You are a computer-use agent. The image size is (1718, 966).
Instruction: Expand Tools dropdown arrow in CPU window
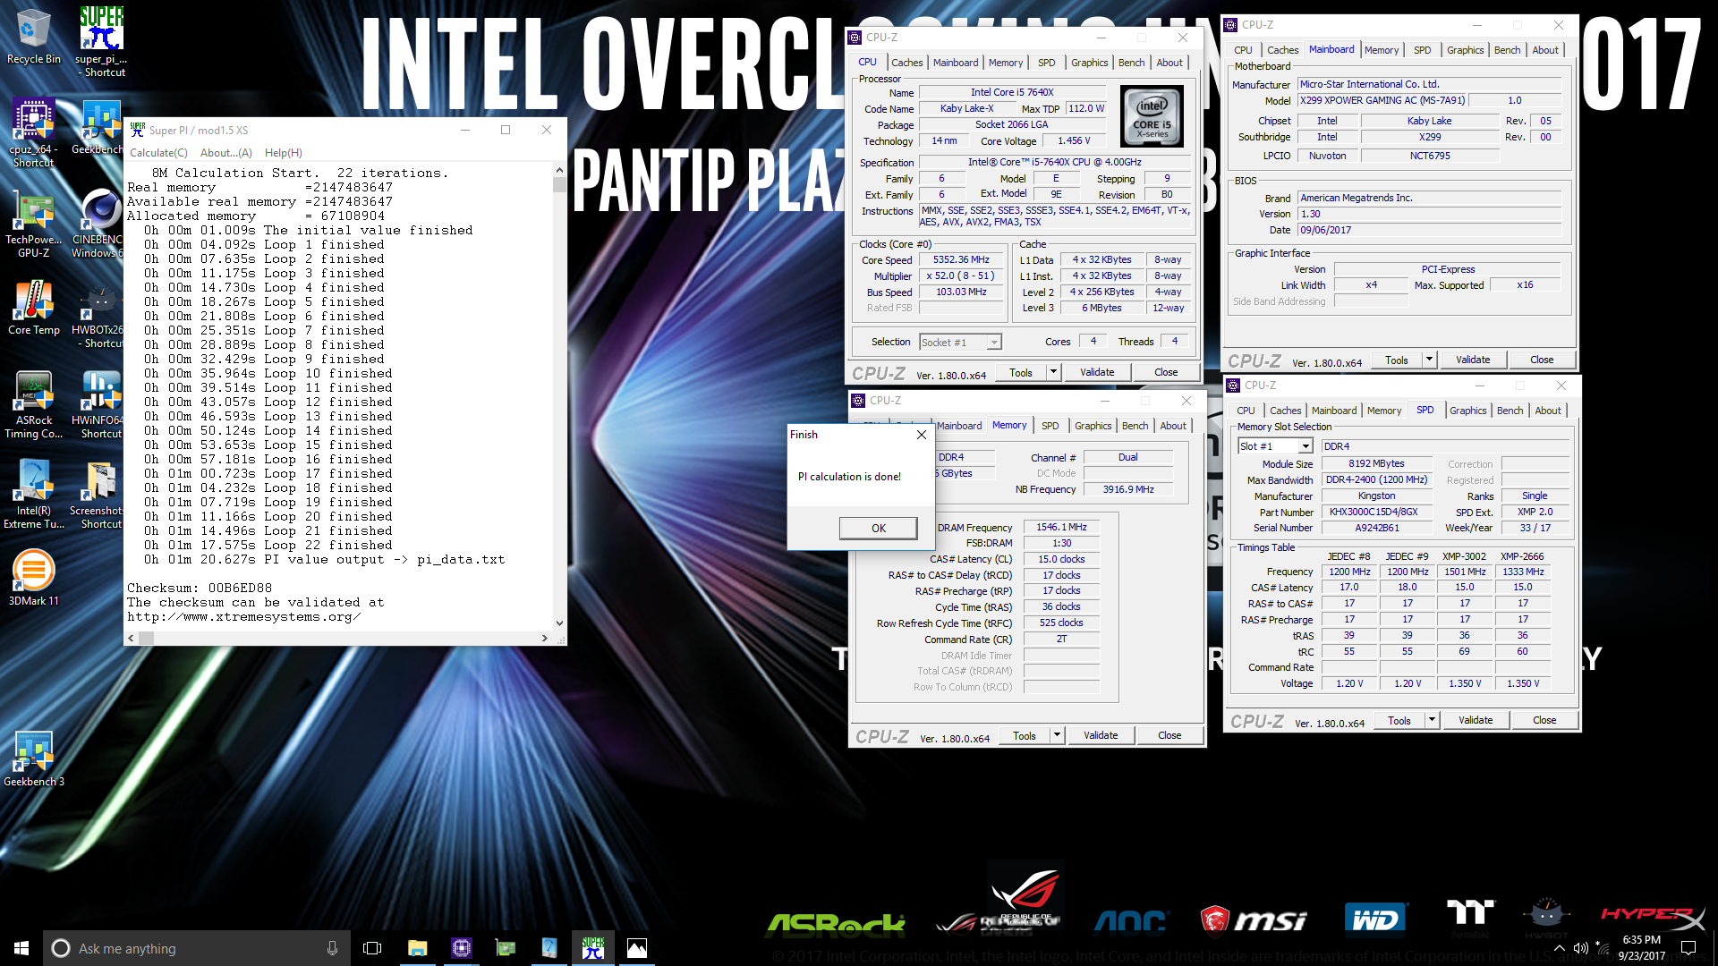(1054, 372)
